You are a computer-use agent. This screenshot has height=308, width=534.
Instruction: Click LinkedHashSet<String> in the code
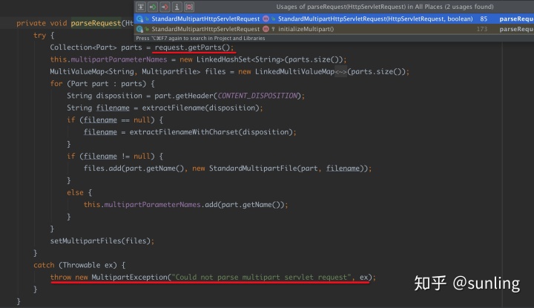tap(240, 59)
